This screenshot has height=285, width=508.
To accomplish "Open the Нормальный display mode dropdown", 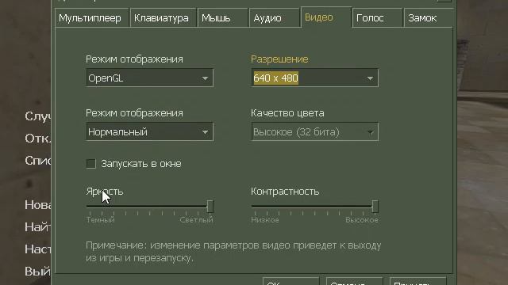I will 150,131.
